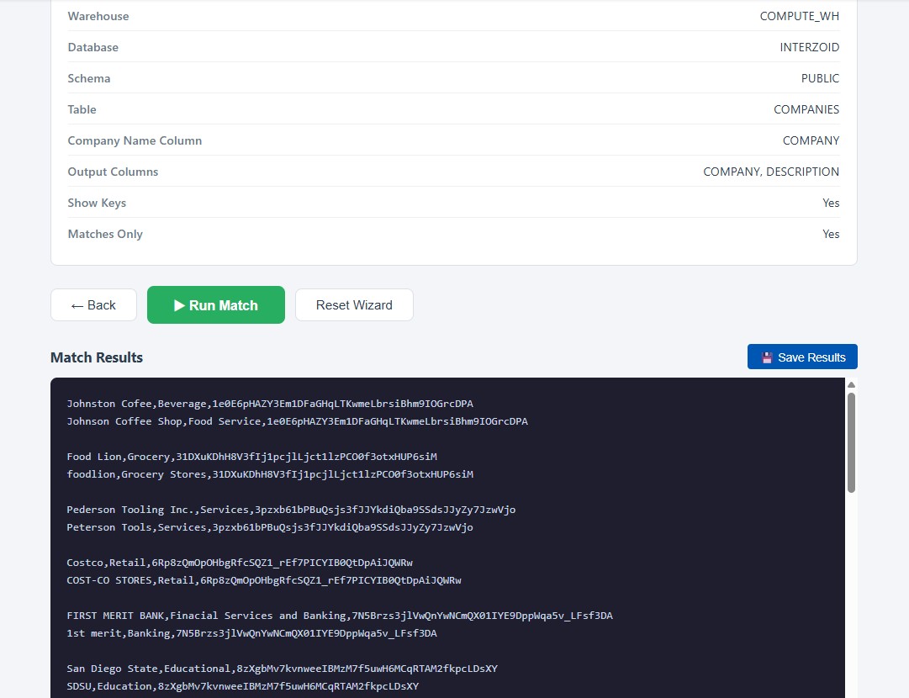Click the Pederson Tooling Inc. result line

pyautogui.click(x=291, y=510)
